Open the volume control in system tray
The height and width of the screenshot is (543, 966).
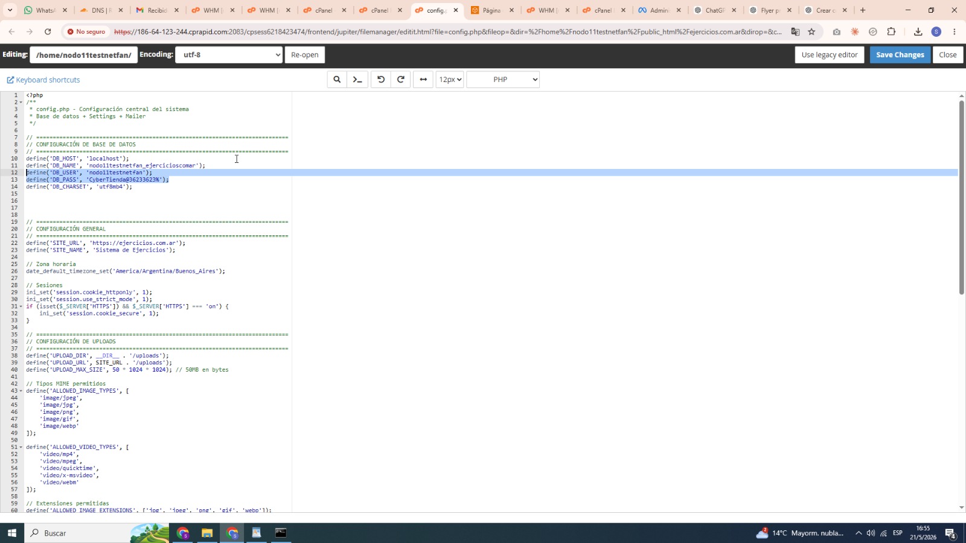pyautogui.click(x=871, y=533)
